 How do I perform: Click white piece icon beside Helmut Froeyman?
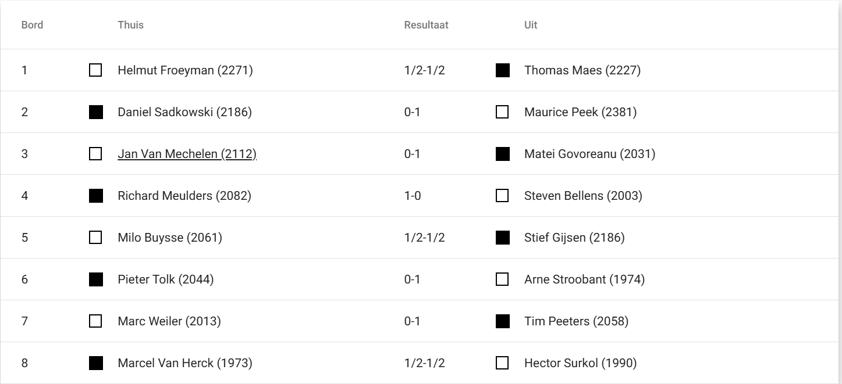95,70
